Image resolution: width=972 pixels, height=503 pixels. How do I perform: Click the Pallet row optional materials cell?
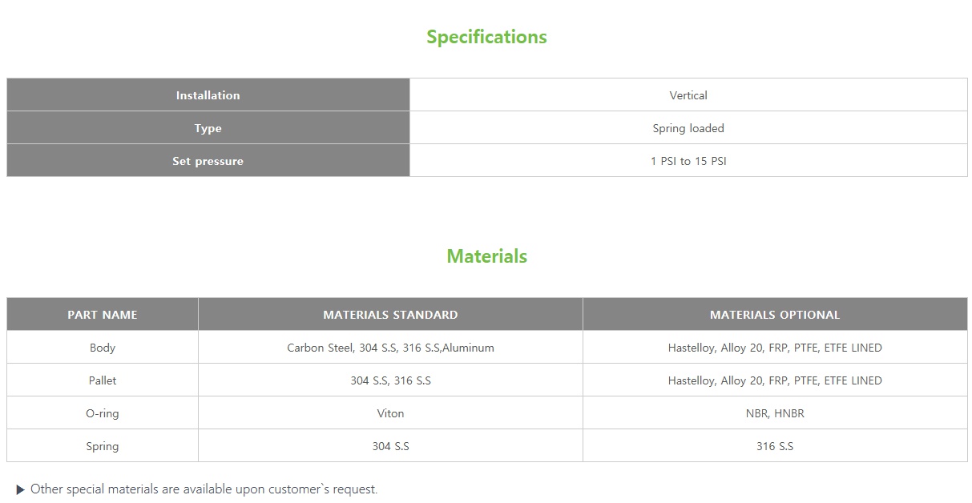pos(775,380)
